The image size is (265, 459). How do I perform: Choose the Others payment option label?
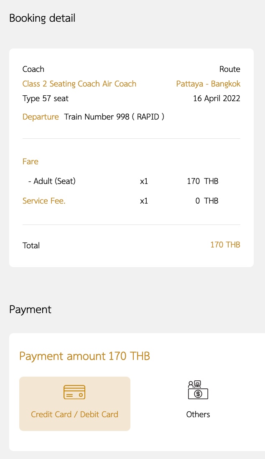(198, 414)
